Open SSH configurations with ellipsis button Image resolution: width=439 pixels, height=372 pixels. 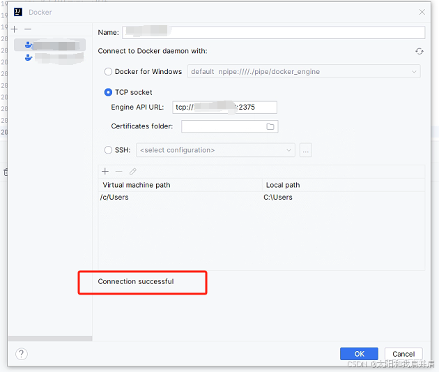[x=306, y=150]
